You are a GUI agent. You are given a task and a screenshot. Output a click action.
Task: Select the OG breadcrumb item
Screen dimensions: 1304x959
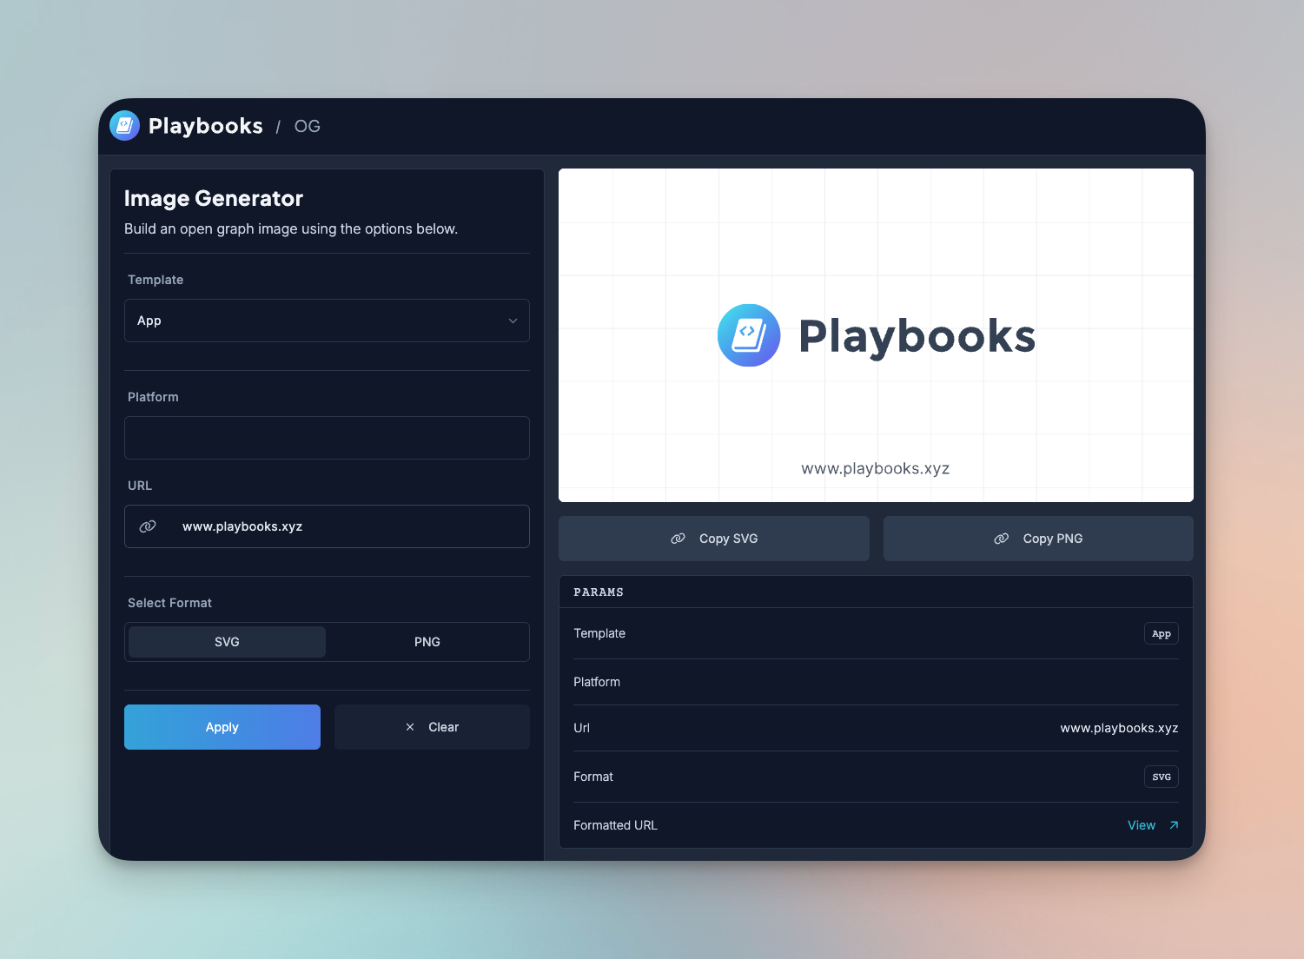coord(308,127)
